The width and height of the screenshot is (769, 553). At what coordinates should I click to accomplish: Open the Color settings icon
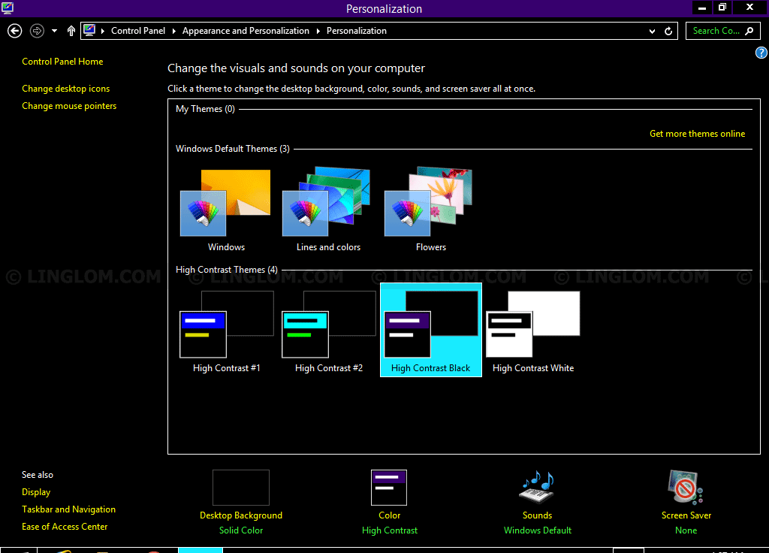pos(389,487)
